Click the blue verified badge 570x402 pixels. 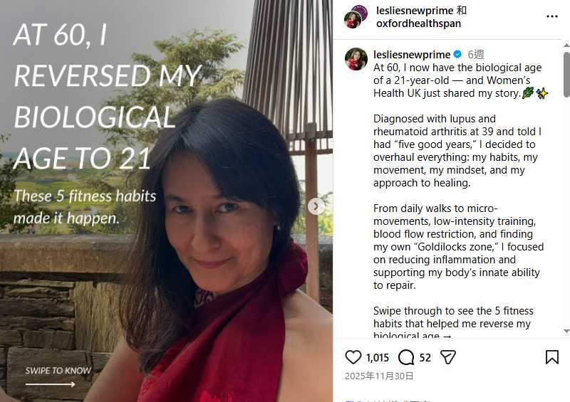(x=457, y=55)
